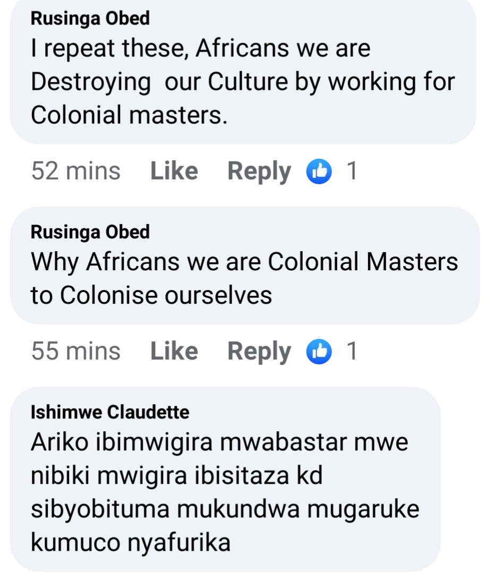Reply to the comment posted 52 mins ago

click(x=259, y=171)
